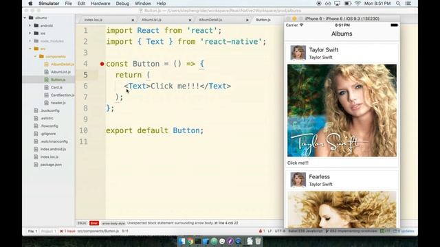Change the Babel ES6 JavaScript grammar
440x247 pixels.
coord(305,231)
